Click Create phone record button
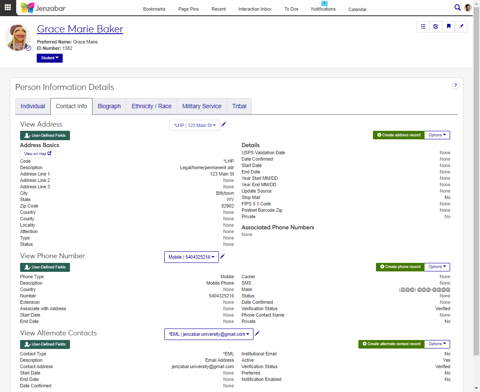480x392 pixels. tap(400, 267)
